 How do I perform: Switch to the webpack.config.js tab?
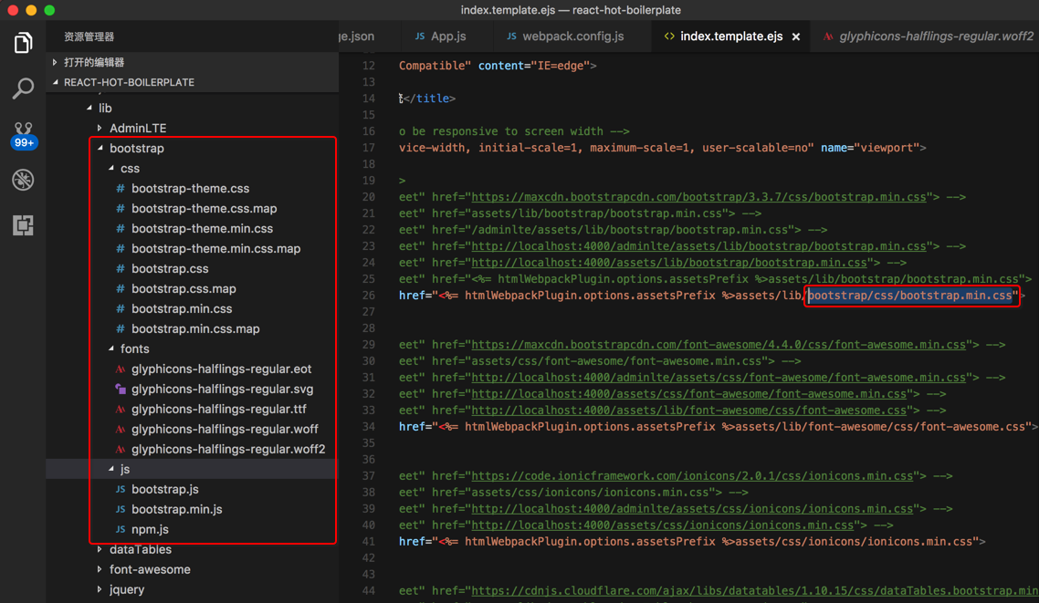[x=572, y=36]
